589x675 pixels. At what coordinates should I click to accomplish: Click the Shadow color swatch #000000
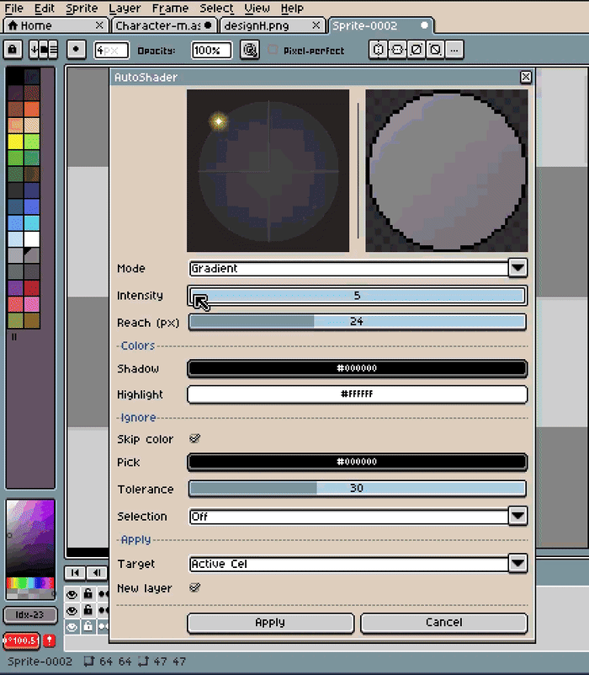click(358, 368)
